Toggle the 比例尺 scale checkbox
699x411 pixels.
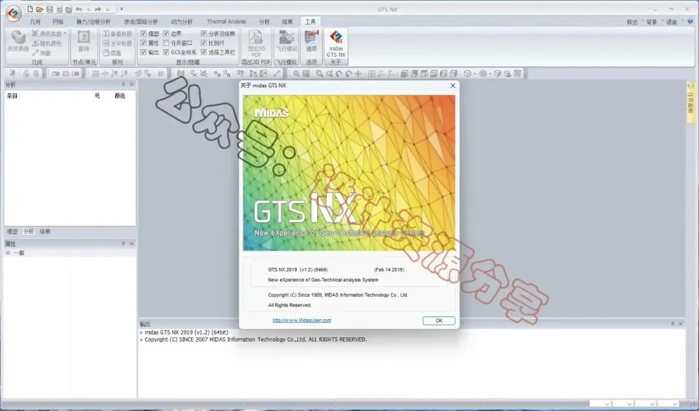coord(203,43)
